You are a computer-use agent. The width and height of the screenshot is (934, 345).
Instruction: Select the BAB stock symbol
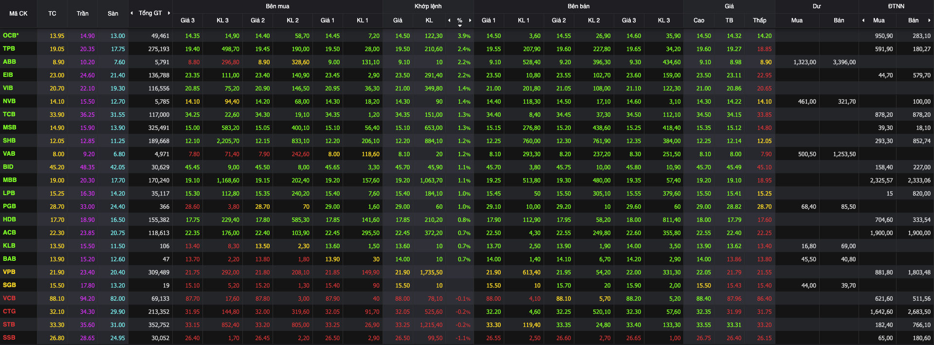tap(9, 259)
